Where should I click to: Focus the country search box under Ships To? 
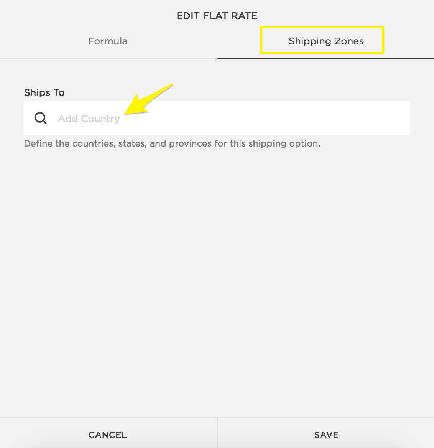click(x=230, y=118)
